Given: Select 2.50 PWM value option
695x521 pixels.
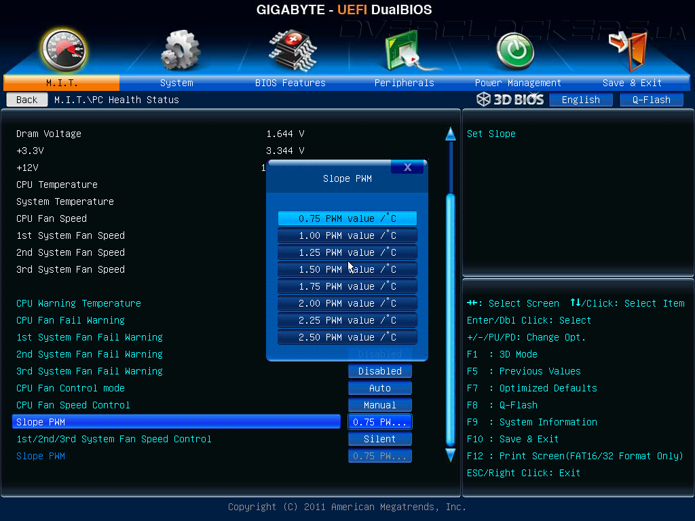Looking at the screenshot, I should (347, 337).
